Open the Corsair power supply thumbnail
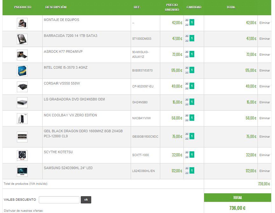Image resolution: width=275 pixels, height=213 pixels. [22, 87]
